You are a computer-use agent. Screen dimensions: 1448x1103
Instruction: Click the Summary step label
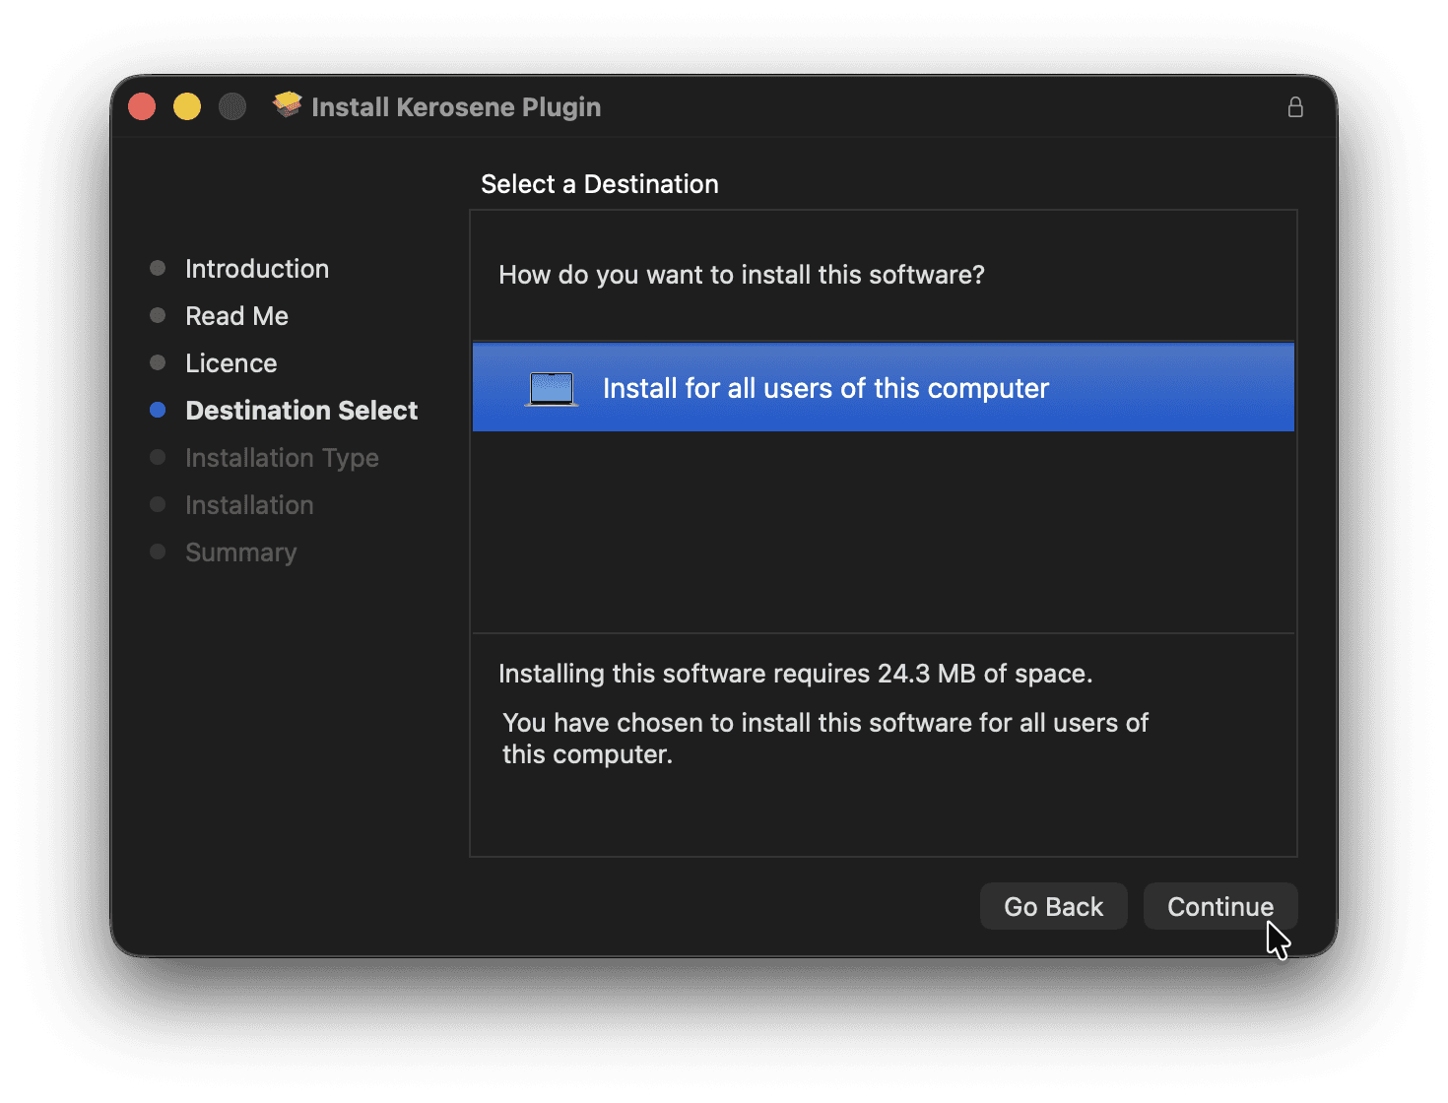[x=240, y=552]
